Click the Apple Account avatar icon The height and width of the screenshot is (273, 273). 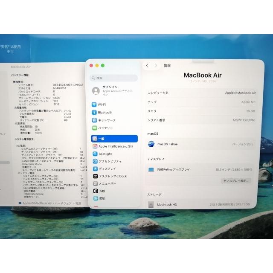click(x=96, y=90)
